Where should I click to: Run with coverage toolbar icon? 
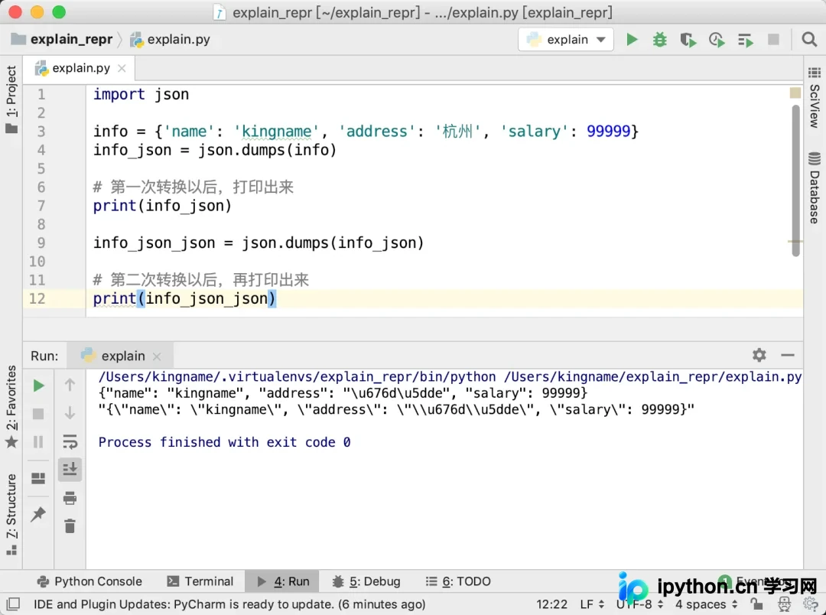coord(688,40)
